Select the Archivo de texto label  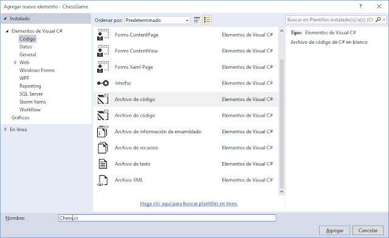(133, 164)
